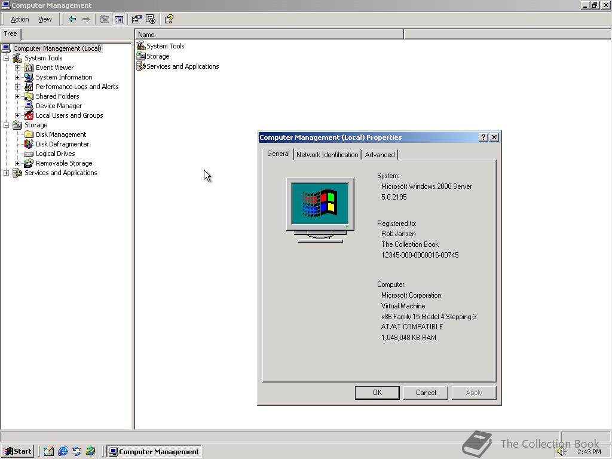The height and width of the screenshot is (459, 612).
Task: Open Properties using its toolbar icon
Action: [136, 19]
